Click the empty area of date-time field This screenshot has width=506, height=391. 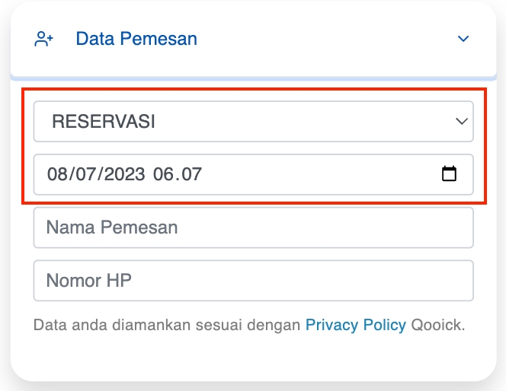[319, 174]
